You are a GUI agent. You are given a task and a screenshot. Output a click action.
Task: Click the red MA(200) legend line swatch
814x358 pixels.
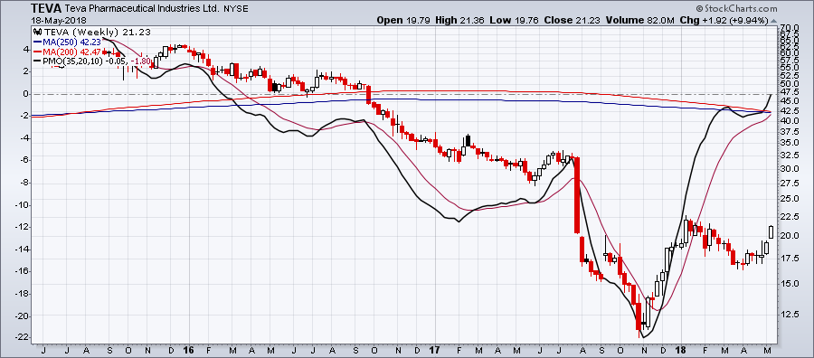pos(38,52)
